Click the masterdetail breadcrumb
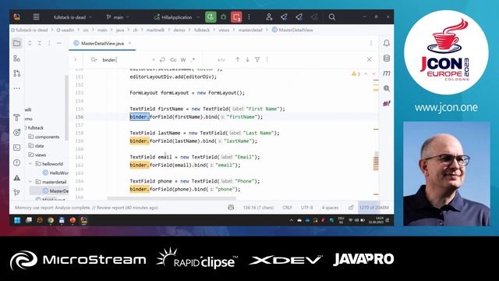 click(250, 30)
